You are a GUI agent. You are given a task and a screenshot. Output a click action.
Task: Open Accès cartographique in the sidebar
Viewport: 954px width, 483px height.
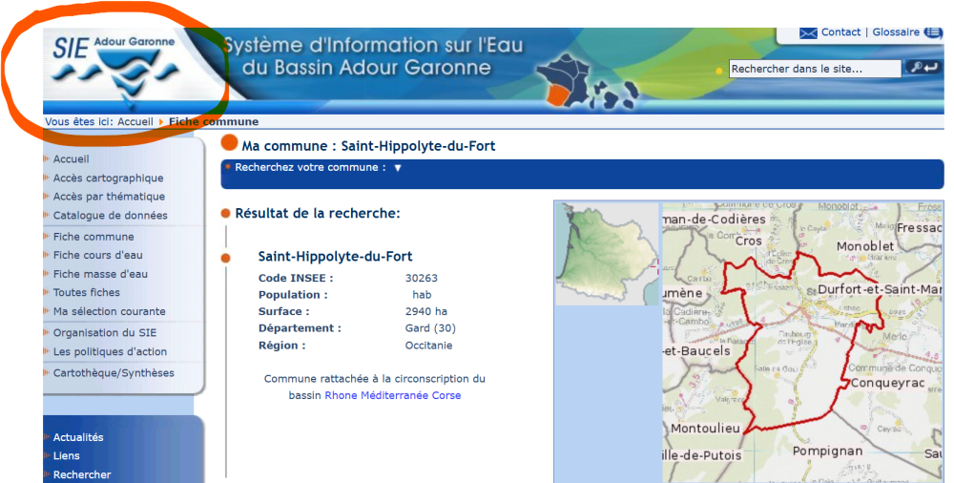[x=108, y=178]
